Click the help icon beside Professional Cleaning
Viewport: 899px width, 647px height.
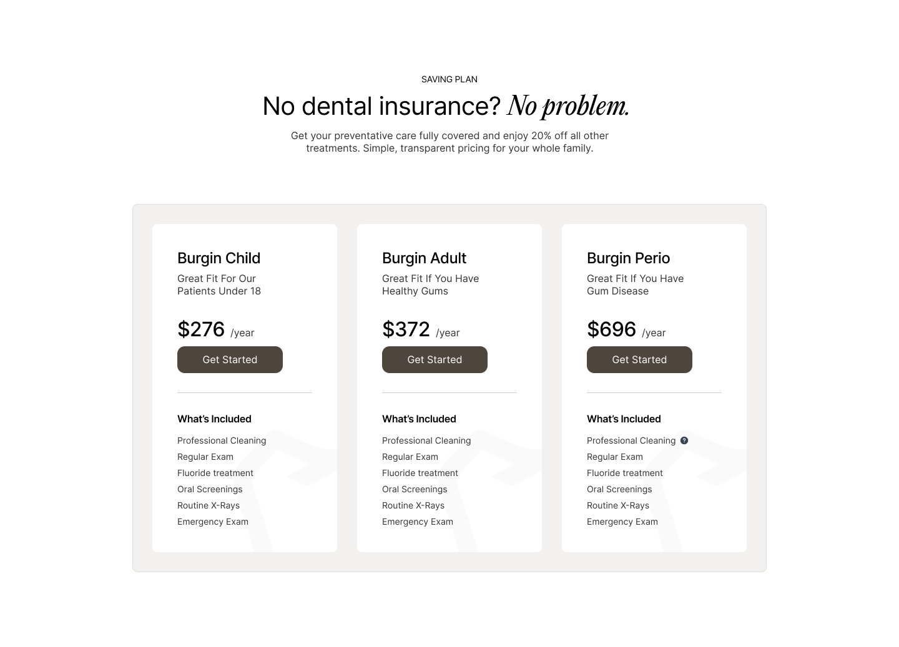[684, 440]
